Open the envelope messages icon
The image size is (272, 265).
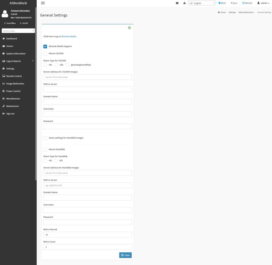point(177,3)
